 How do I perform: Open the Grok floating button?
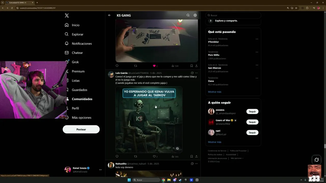point(317,160)
